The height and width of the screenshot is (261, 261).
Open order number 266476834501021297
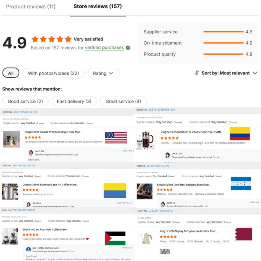click(24, 166)
